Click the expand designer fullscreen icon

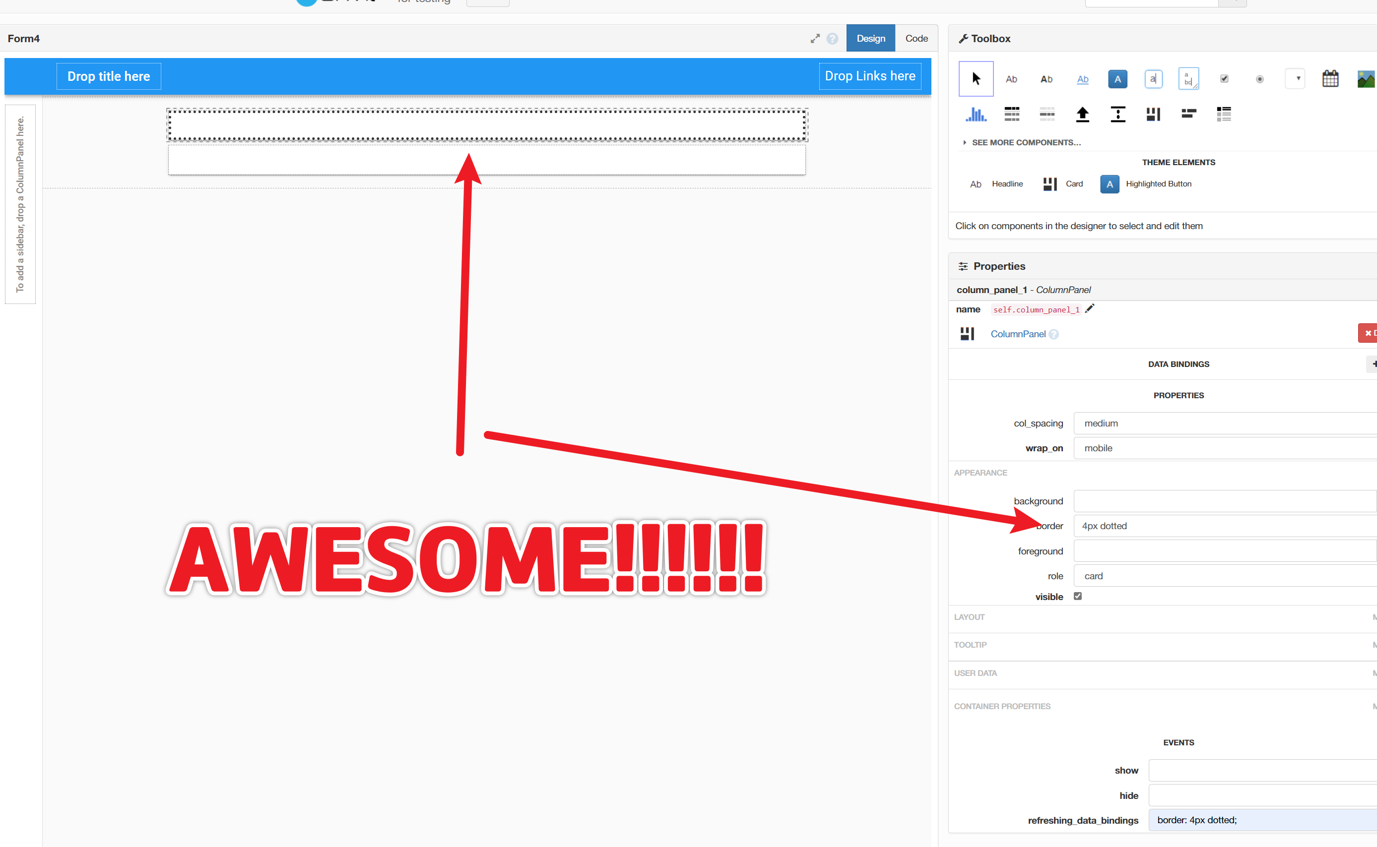click(x=815, y=39)
